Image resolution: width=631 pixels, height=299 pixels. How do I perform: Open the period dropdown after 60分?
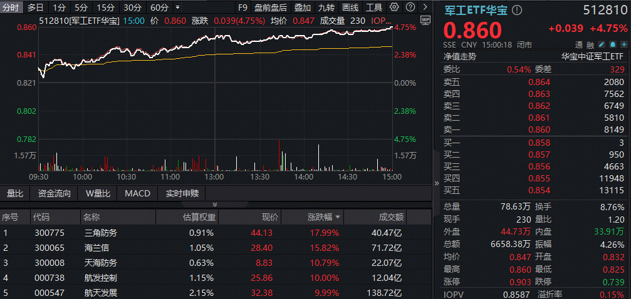[177, 8]
